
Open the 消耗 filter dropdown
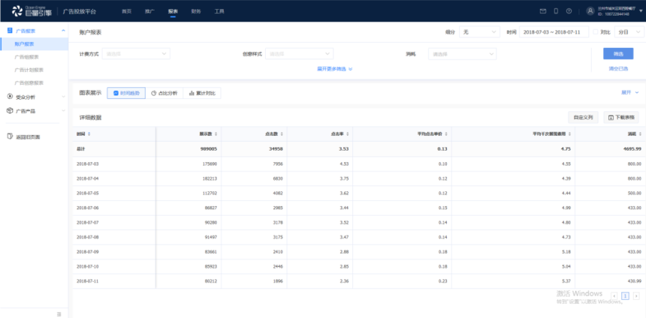(x=462, y=54)
